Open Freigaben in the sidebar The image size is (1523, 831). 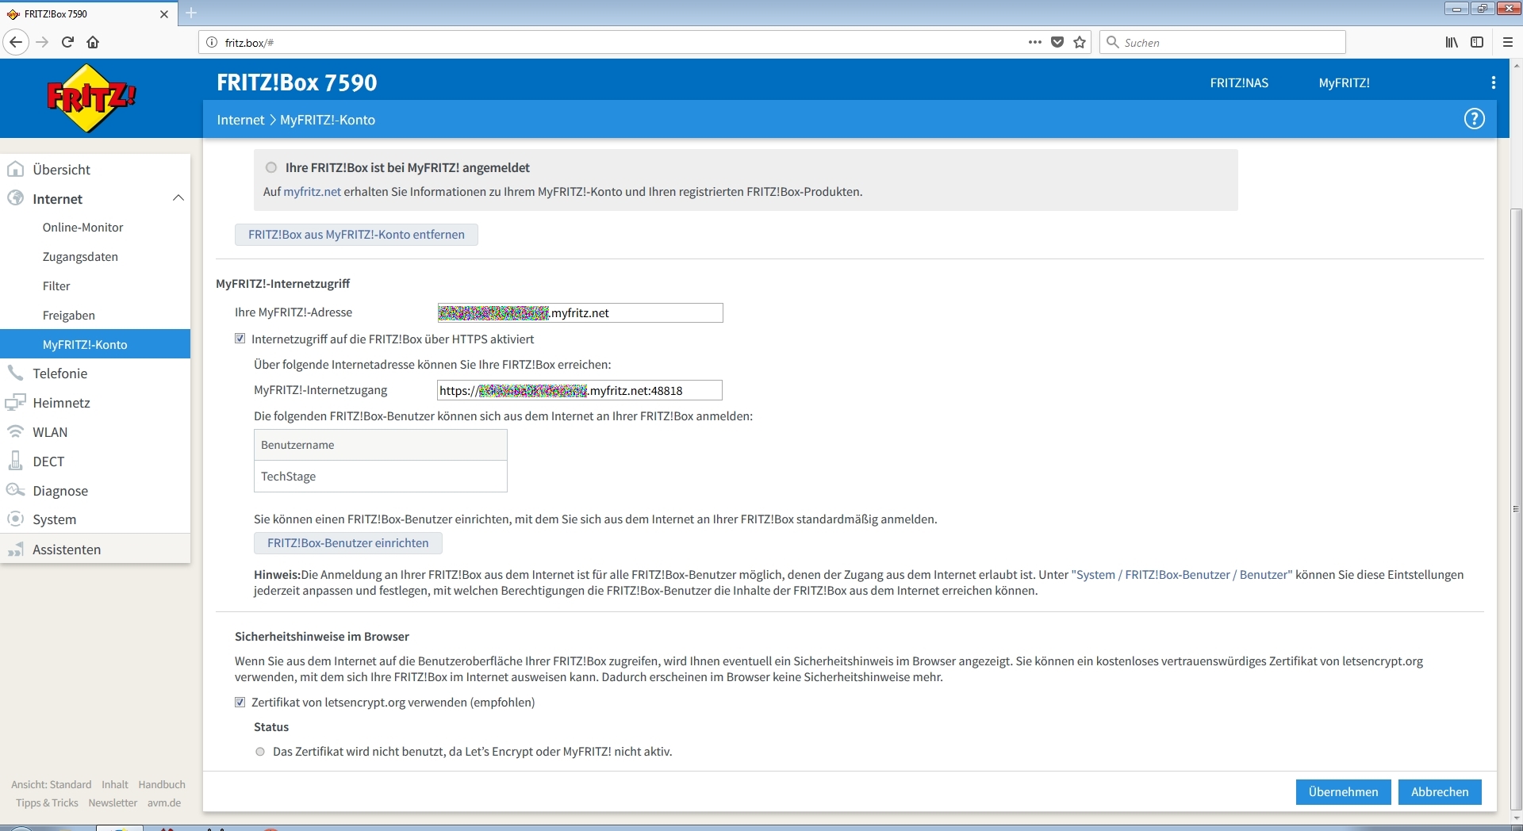click(69, 316)
